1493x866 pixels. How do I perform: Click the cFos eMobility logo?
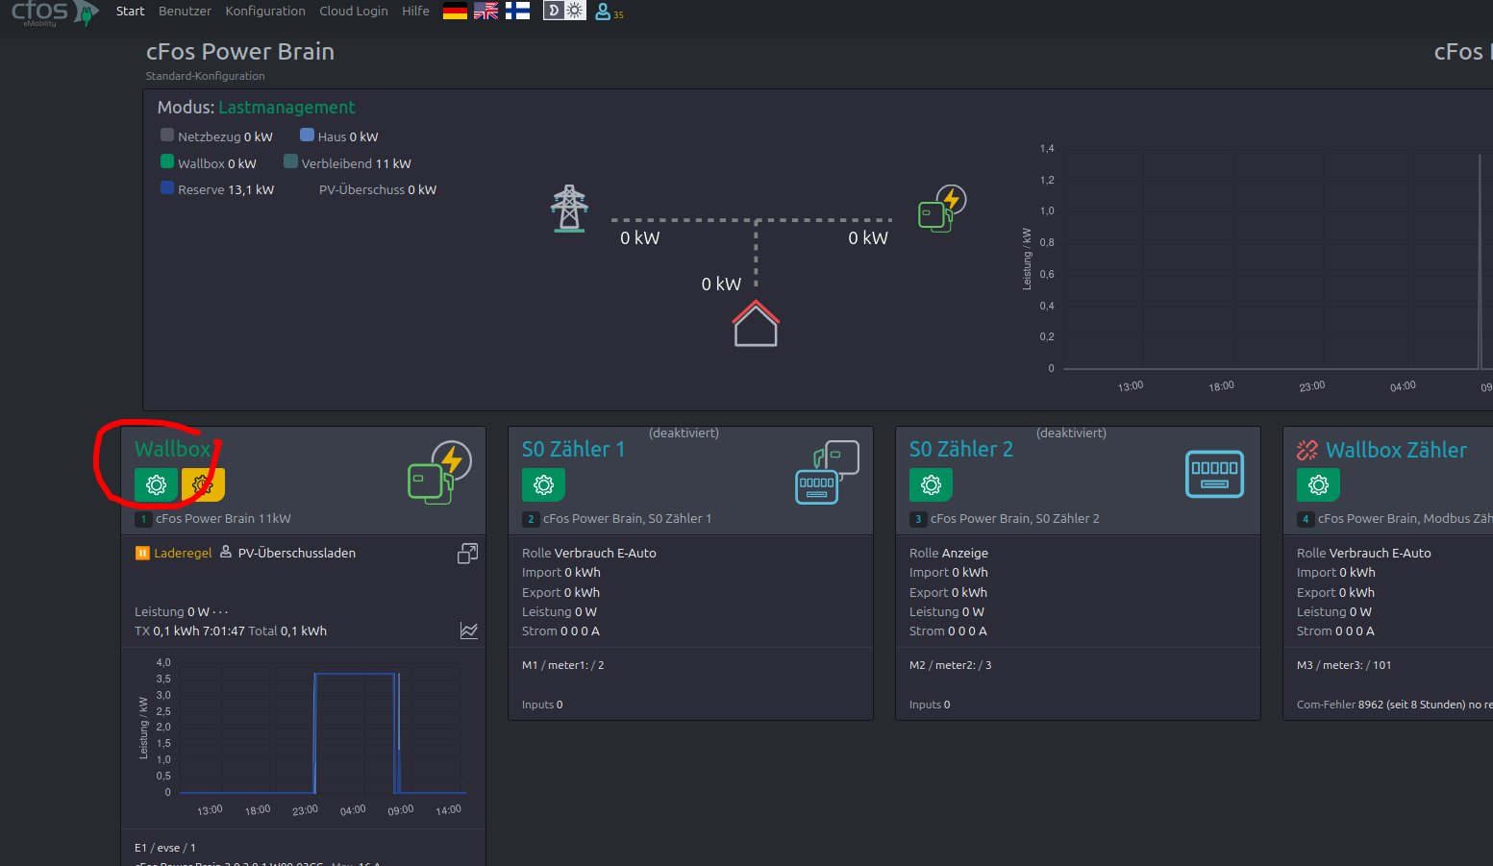pos(55,13)
